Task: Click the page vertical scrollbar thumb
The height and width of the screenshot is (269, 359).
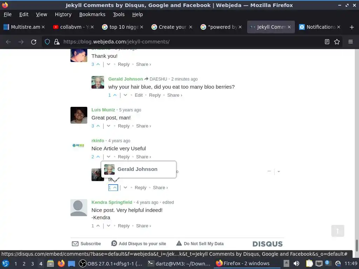Action: click(356, 245)
